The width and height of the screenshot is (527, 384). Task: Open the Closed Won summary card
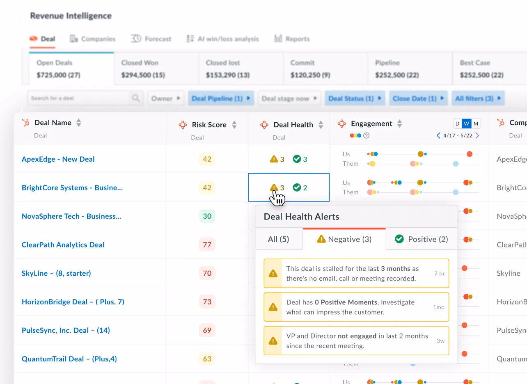pyautogui.click(x=156, y=69)
